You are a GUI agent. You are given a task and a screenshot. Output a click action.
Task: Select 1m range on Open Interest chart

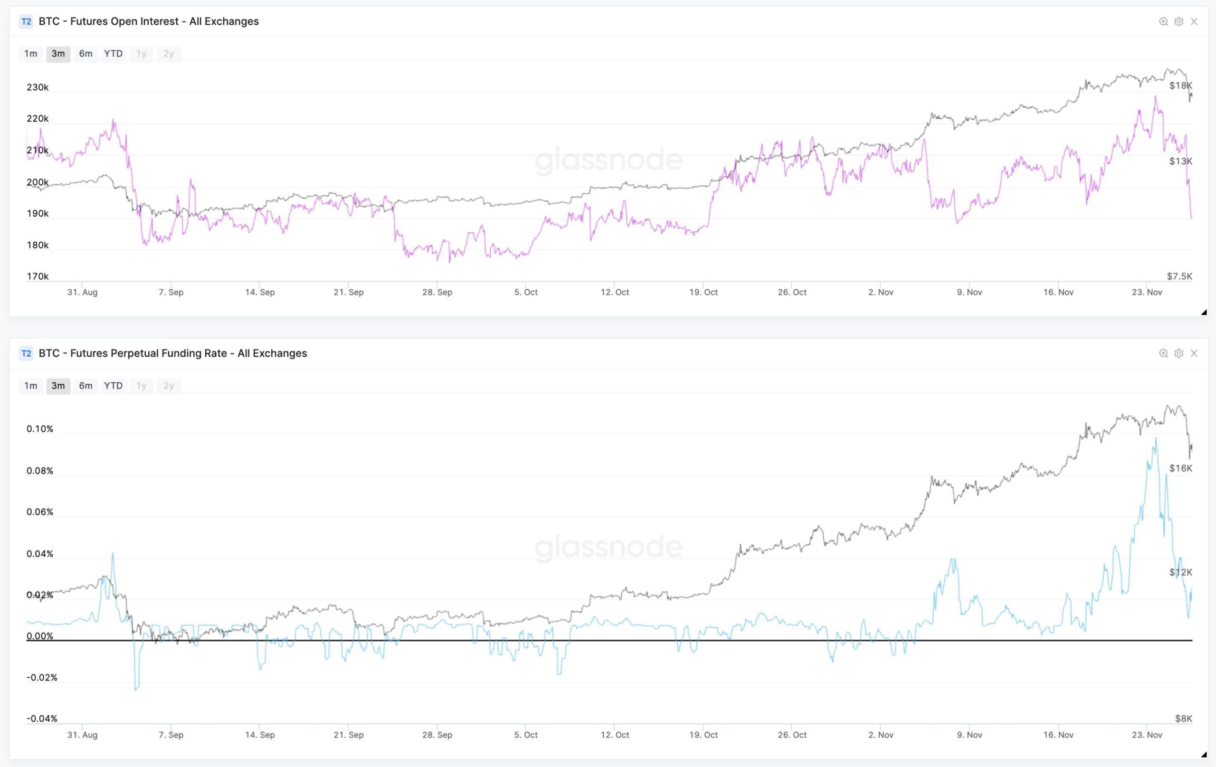pyautogui.click(x=31, y=54)
